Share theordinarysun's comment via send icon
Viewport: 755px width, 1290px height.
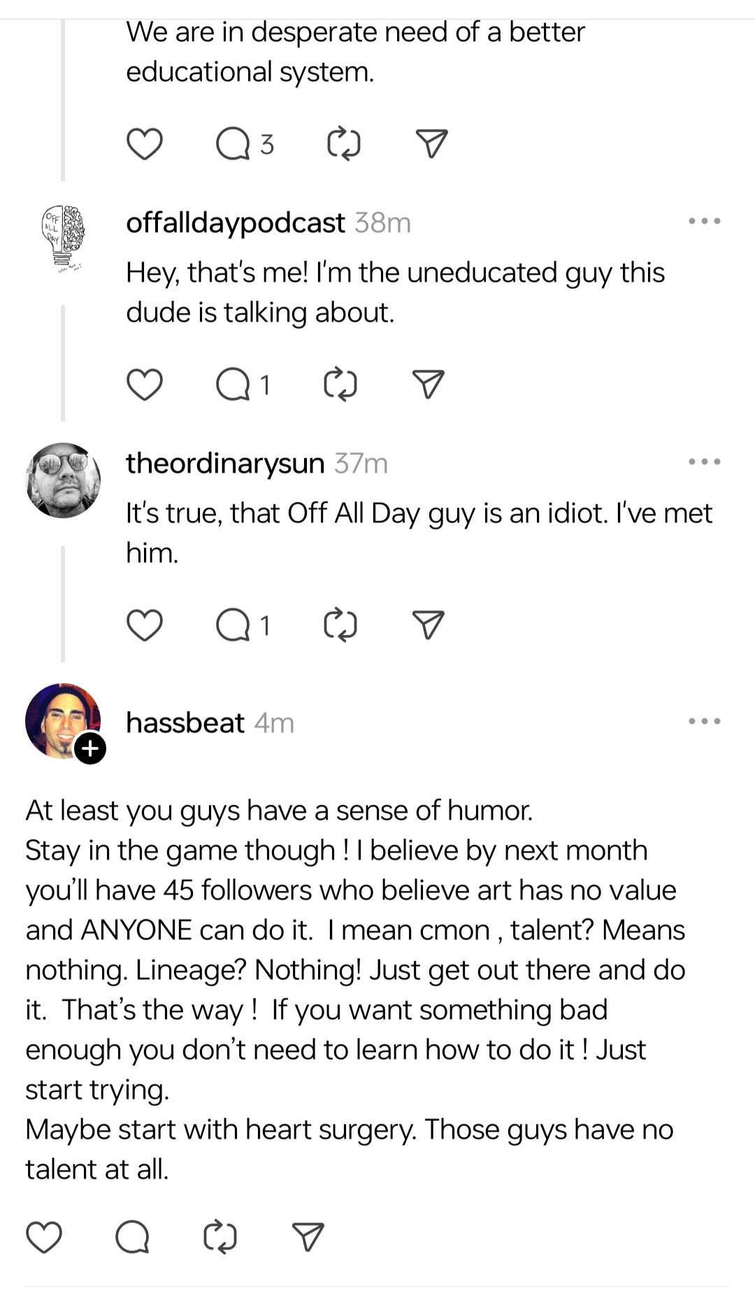(x=429, y=625)
